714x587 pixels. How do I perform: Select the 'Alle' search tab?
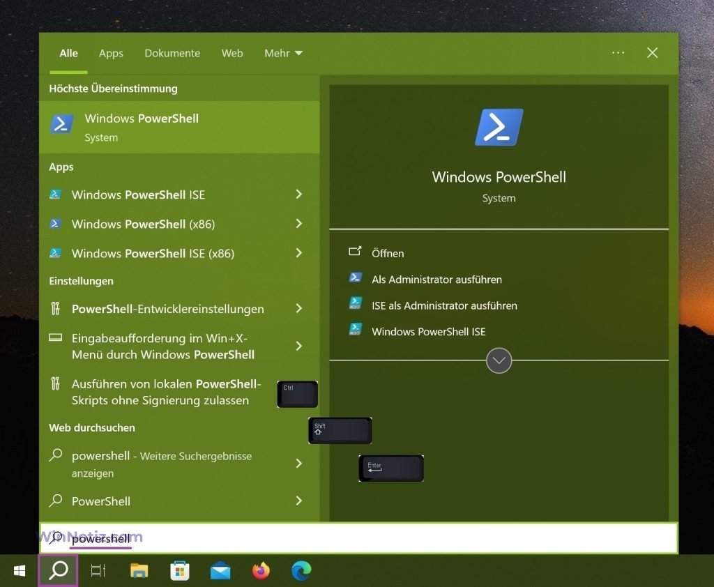pos(69,53)
